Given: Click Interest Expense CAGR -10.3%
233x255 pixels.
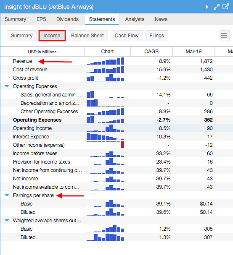Looking at the screenshot, I should point(163,137).
